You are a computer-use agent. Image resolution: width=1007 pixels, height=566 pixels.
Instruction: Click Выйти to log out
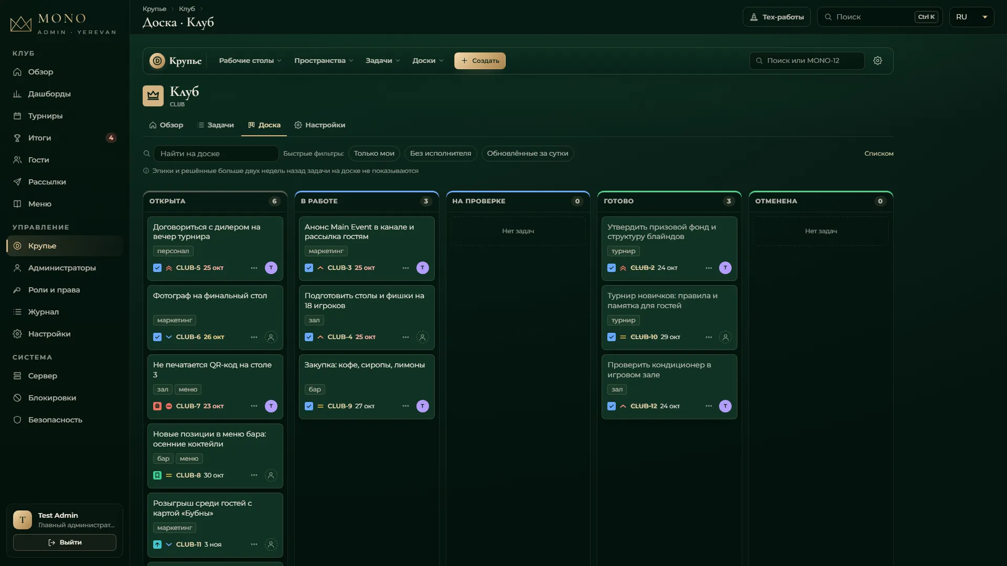(x=65, y=542)
